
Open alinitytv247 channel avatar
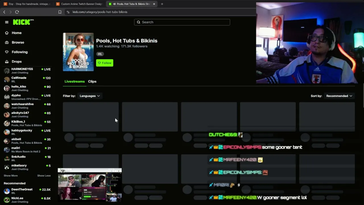7,114
